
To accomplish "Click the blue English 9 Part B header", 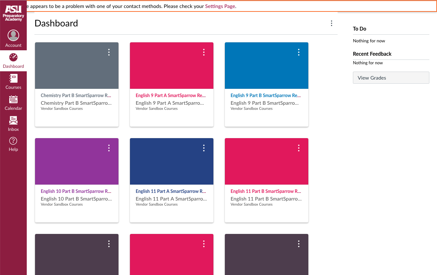I will coord(267,66).
